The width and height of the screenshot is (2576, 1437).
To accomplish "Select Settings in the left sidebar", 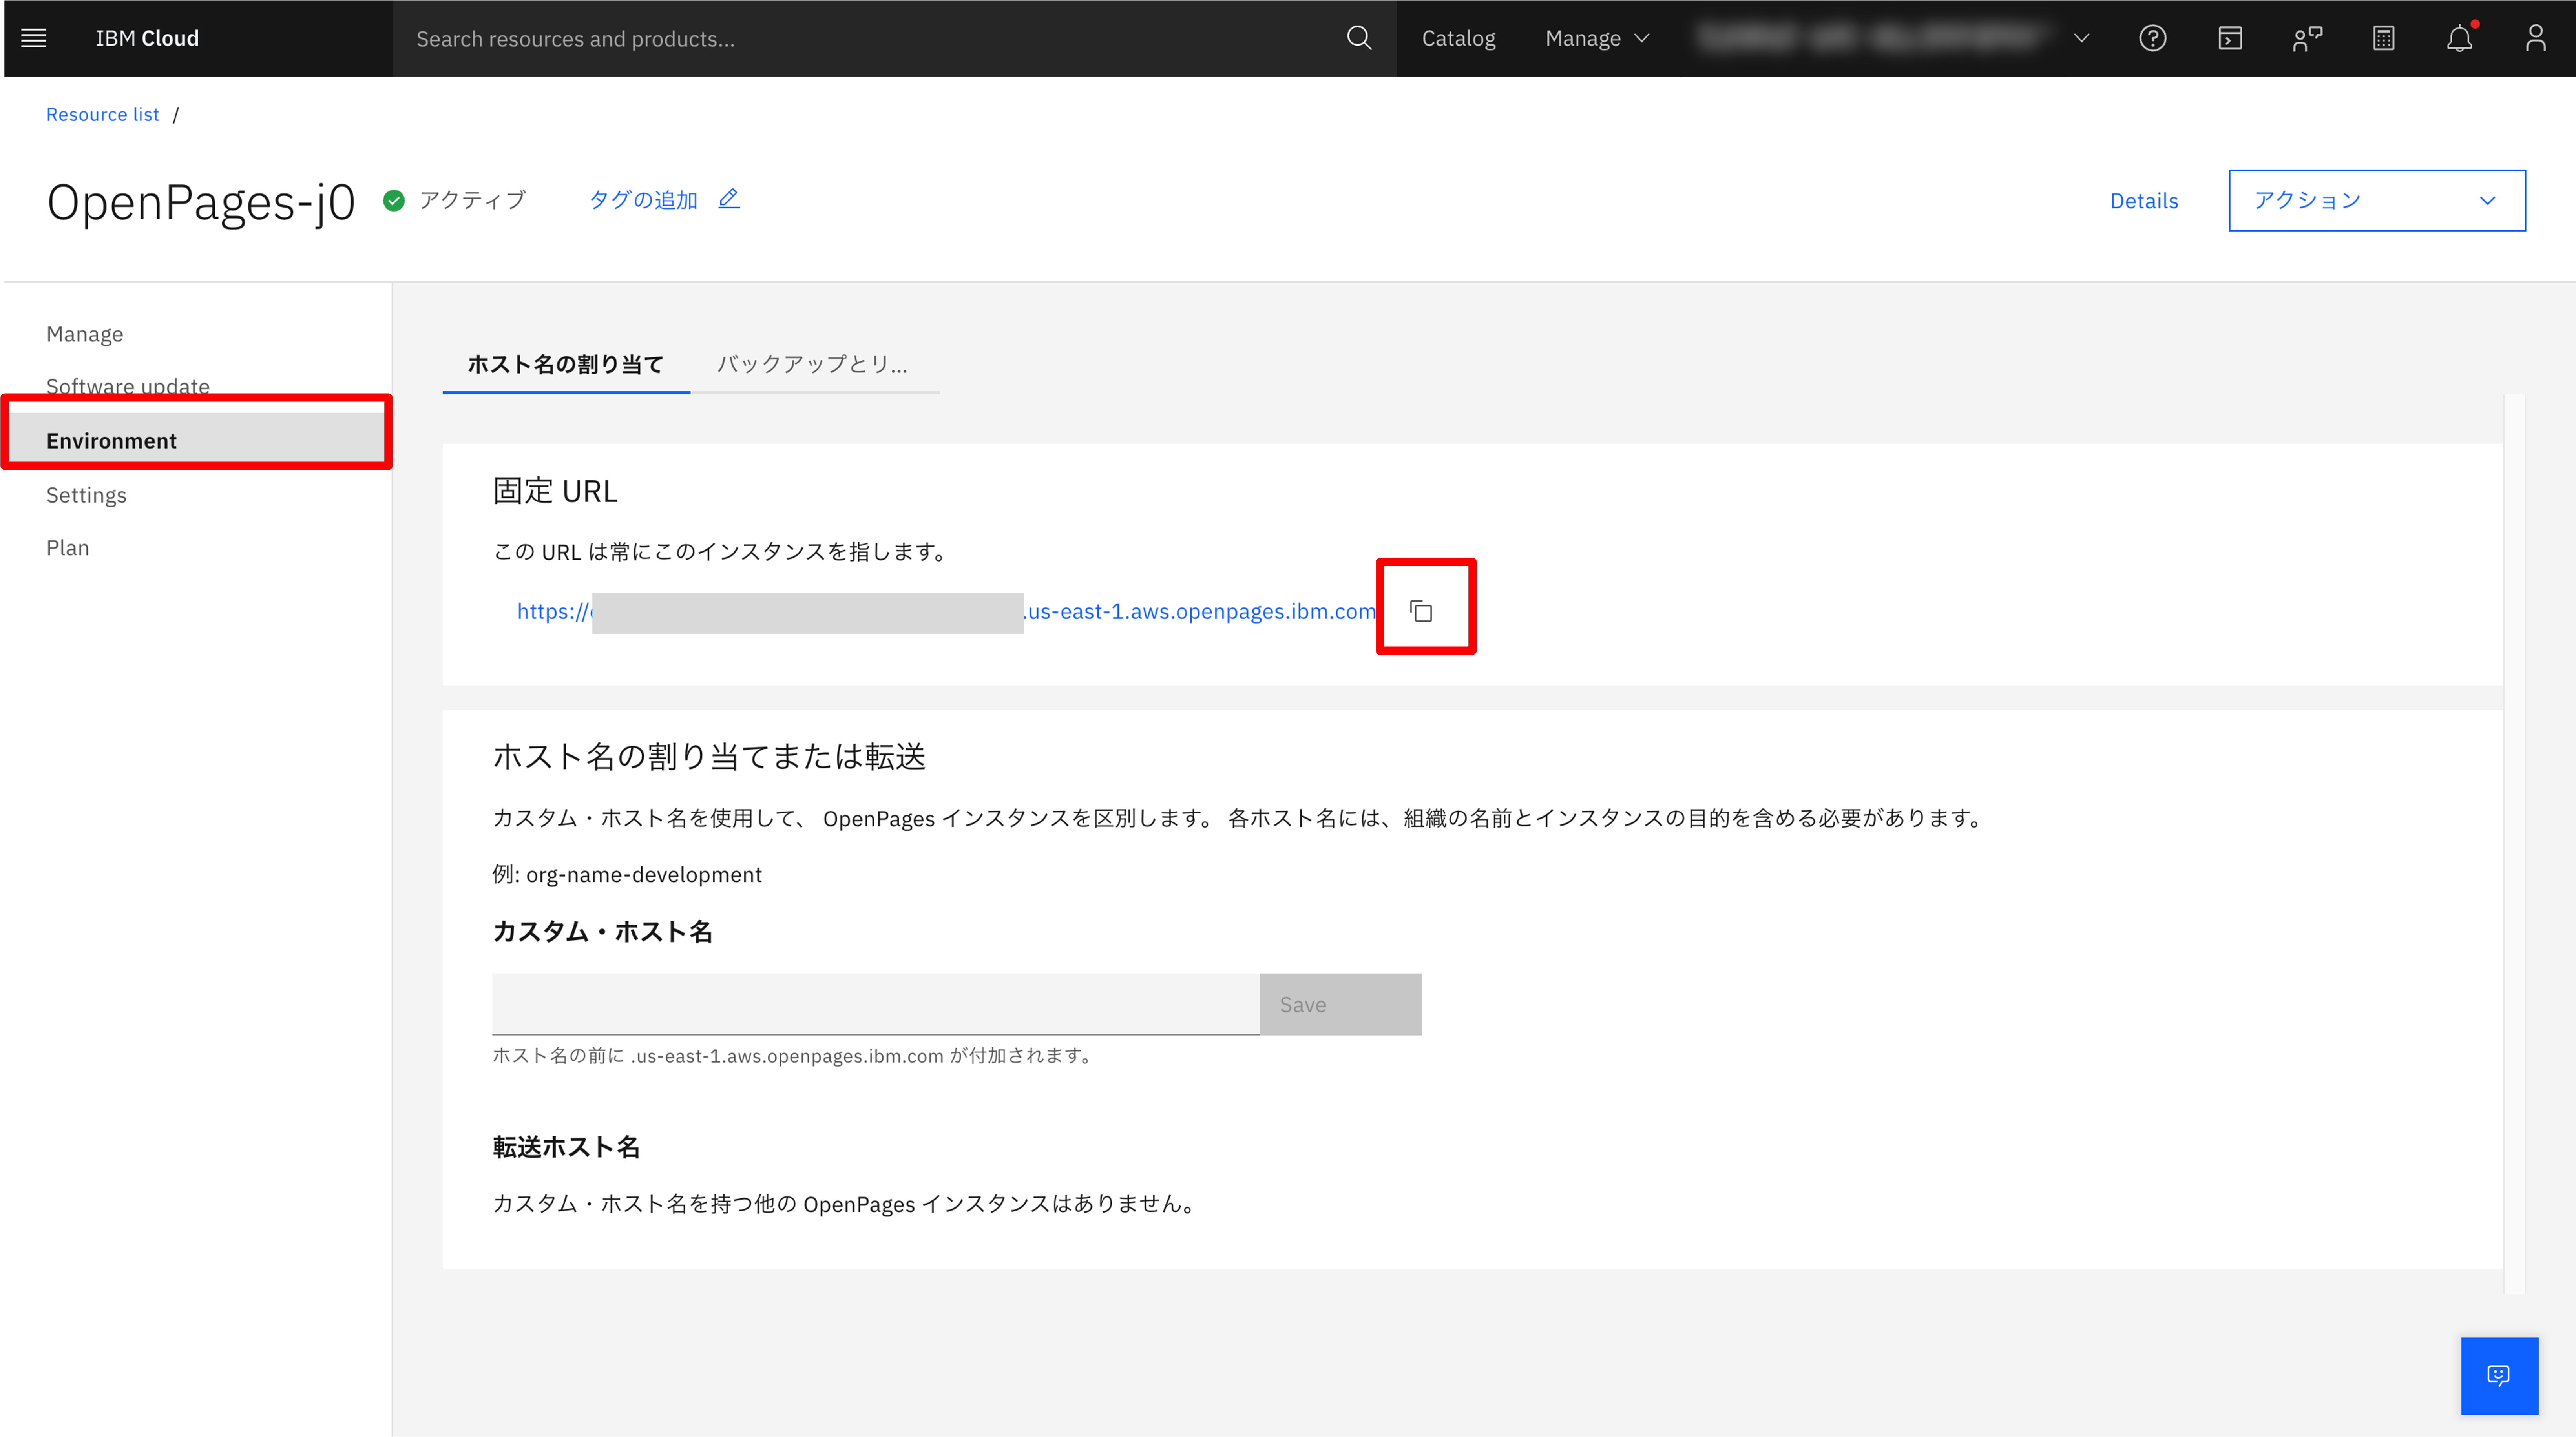I will pyautogui.click(x=86, y=495).
